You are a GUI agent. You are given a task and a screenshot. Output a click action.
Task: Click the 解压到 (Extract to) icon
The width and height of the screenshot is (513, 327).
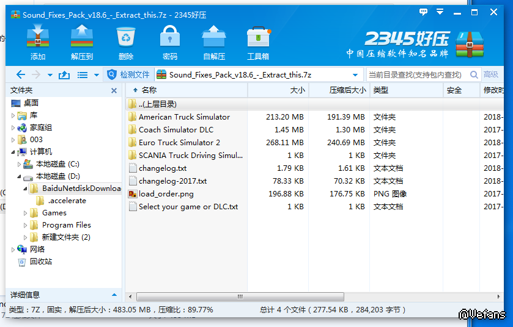pyautogui.click(x=81, y=43)
